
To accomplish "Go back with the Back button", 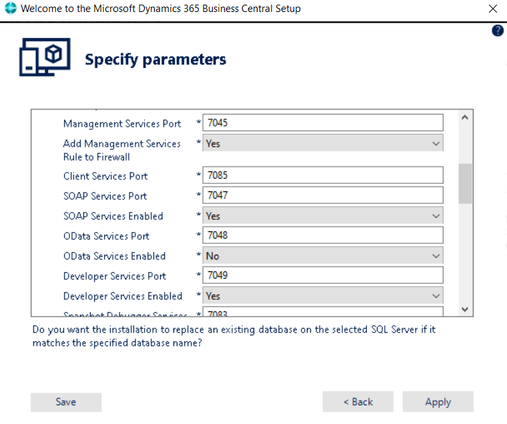I will pos(358,402).
